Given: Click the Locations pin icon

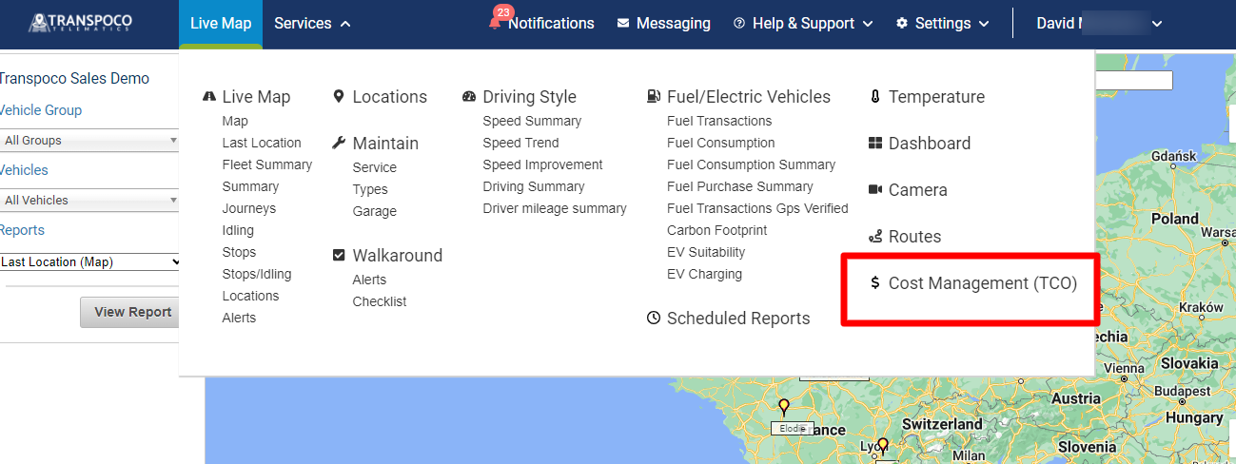Looking at the screenshot, I should (x=339, y=97).
